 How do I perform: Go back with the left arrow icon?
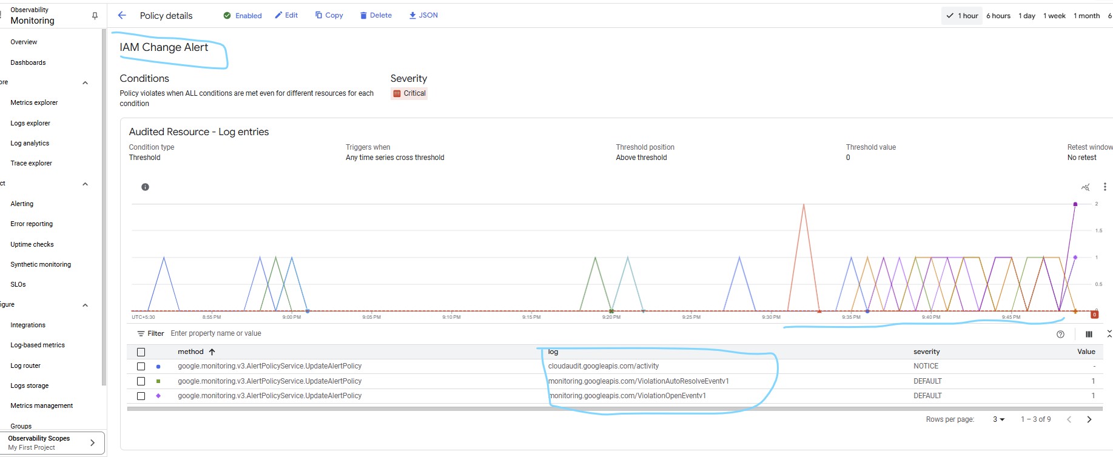point(122,15)
